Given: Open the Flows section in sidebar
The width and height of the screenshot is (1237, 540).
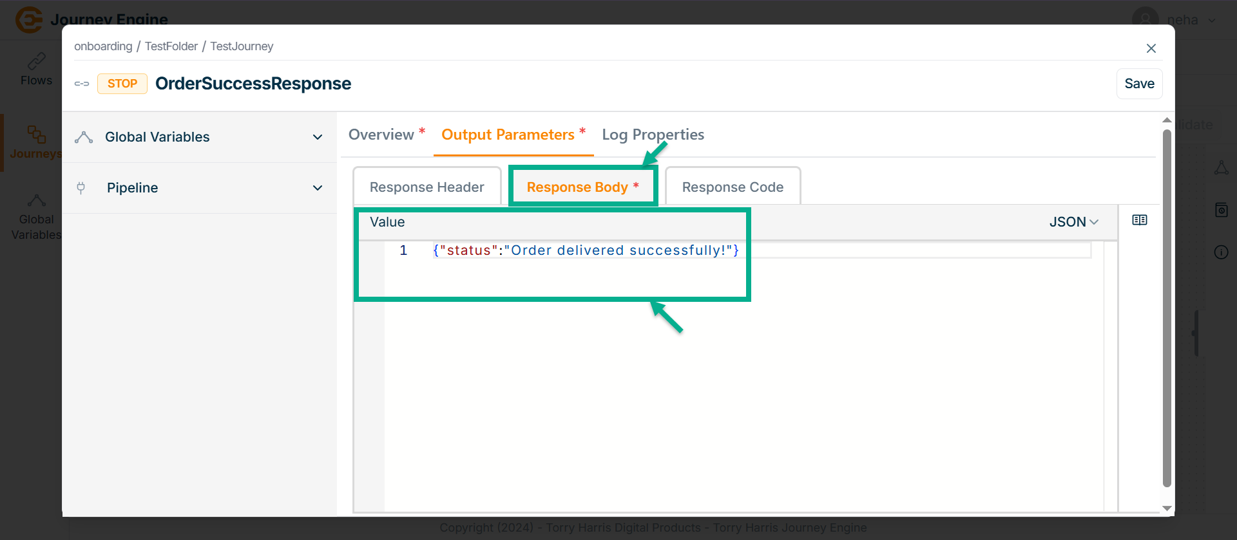Looking at the screenshot, I should (x=36, y=70).
